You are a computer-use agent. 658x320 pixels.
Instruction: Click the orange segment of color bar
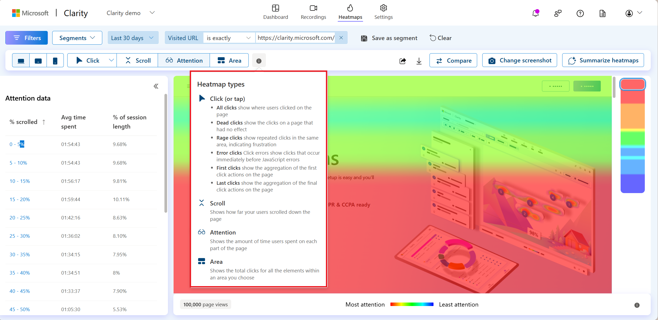(x=632, y=116)
